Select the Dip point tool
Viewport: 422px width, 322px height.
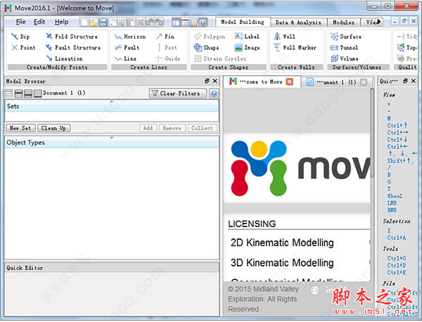point(20,37)
